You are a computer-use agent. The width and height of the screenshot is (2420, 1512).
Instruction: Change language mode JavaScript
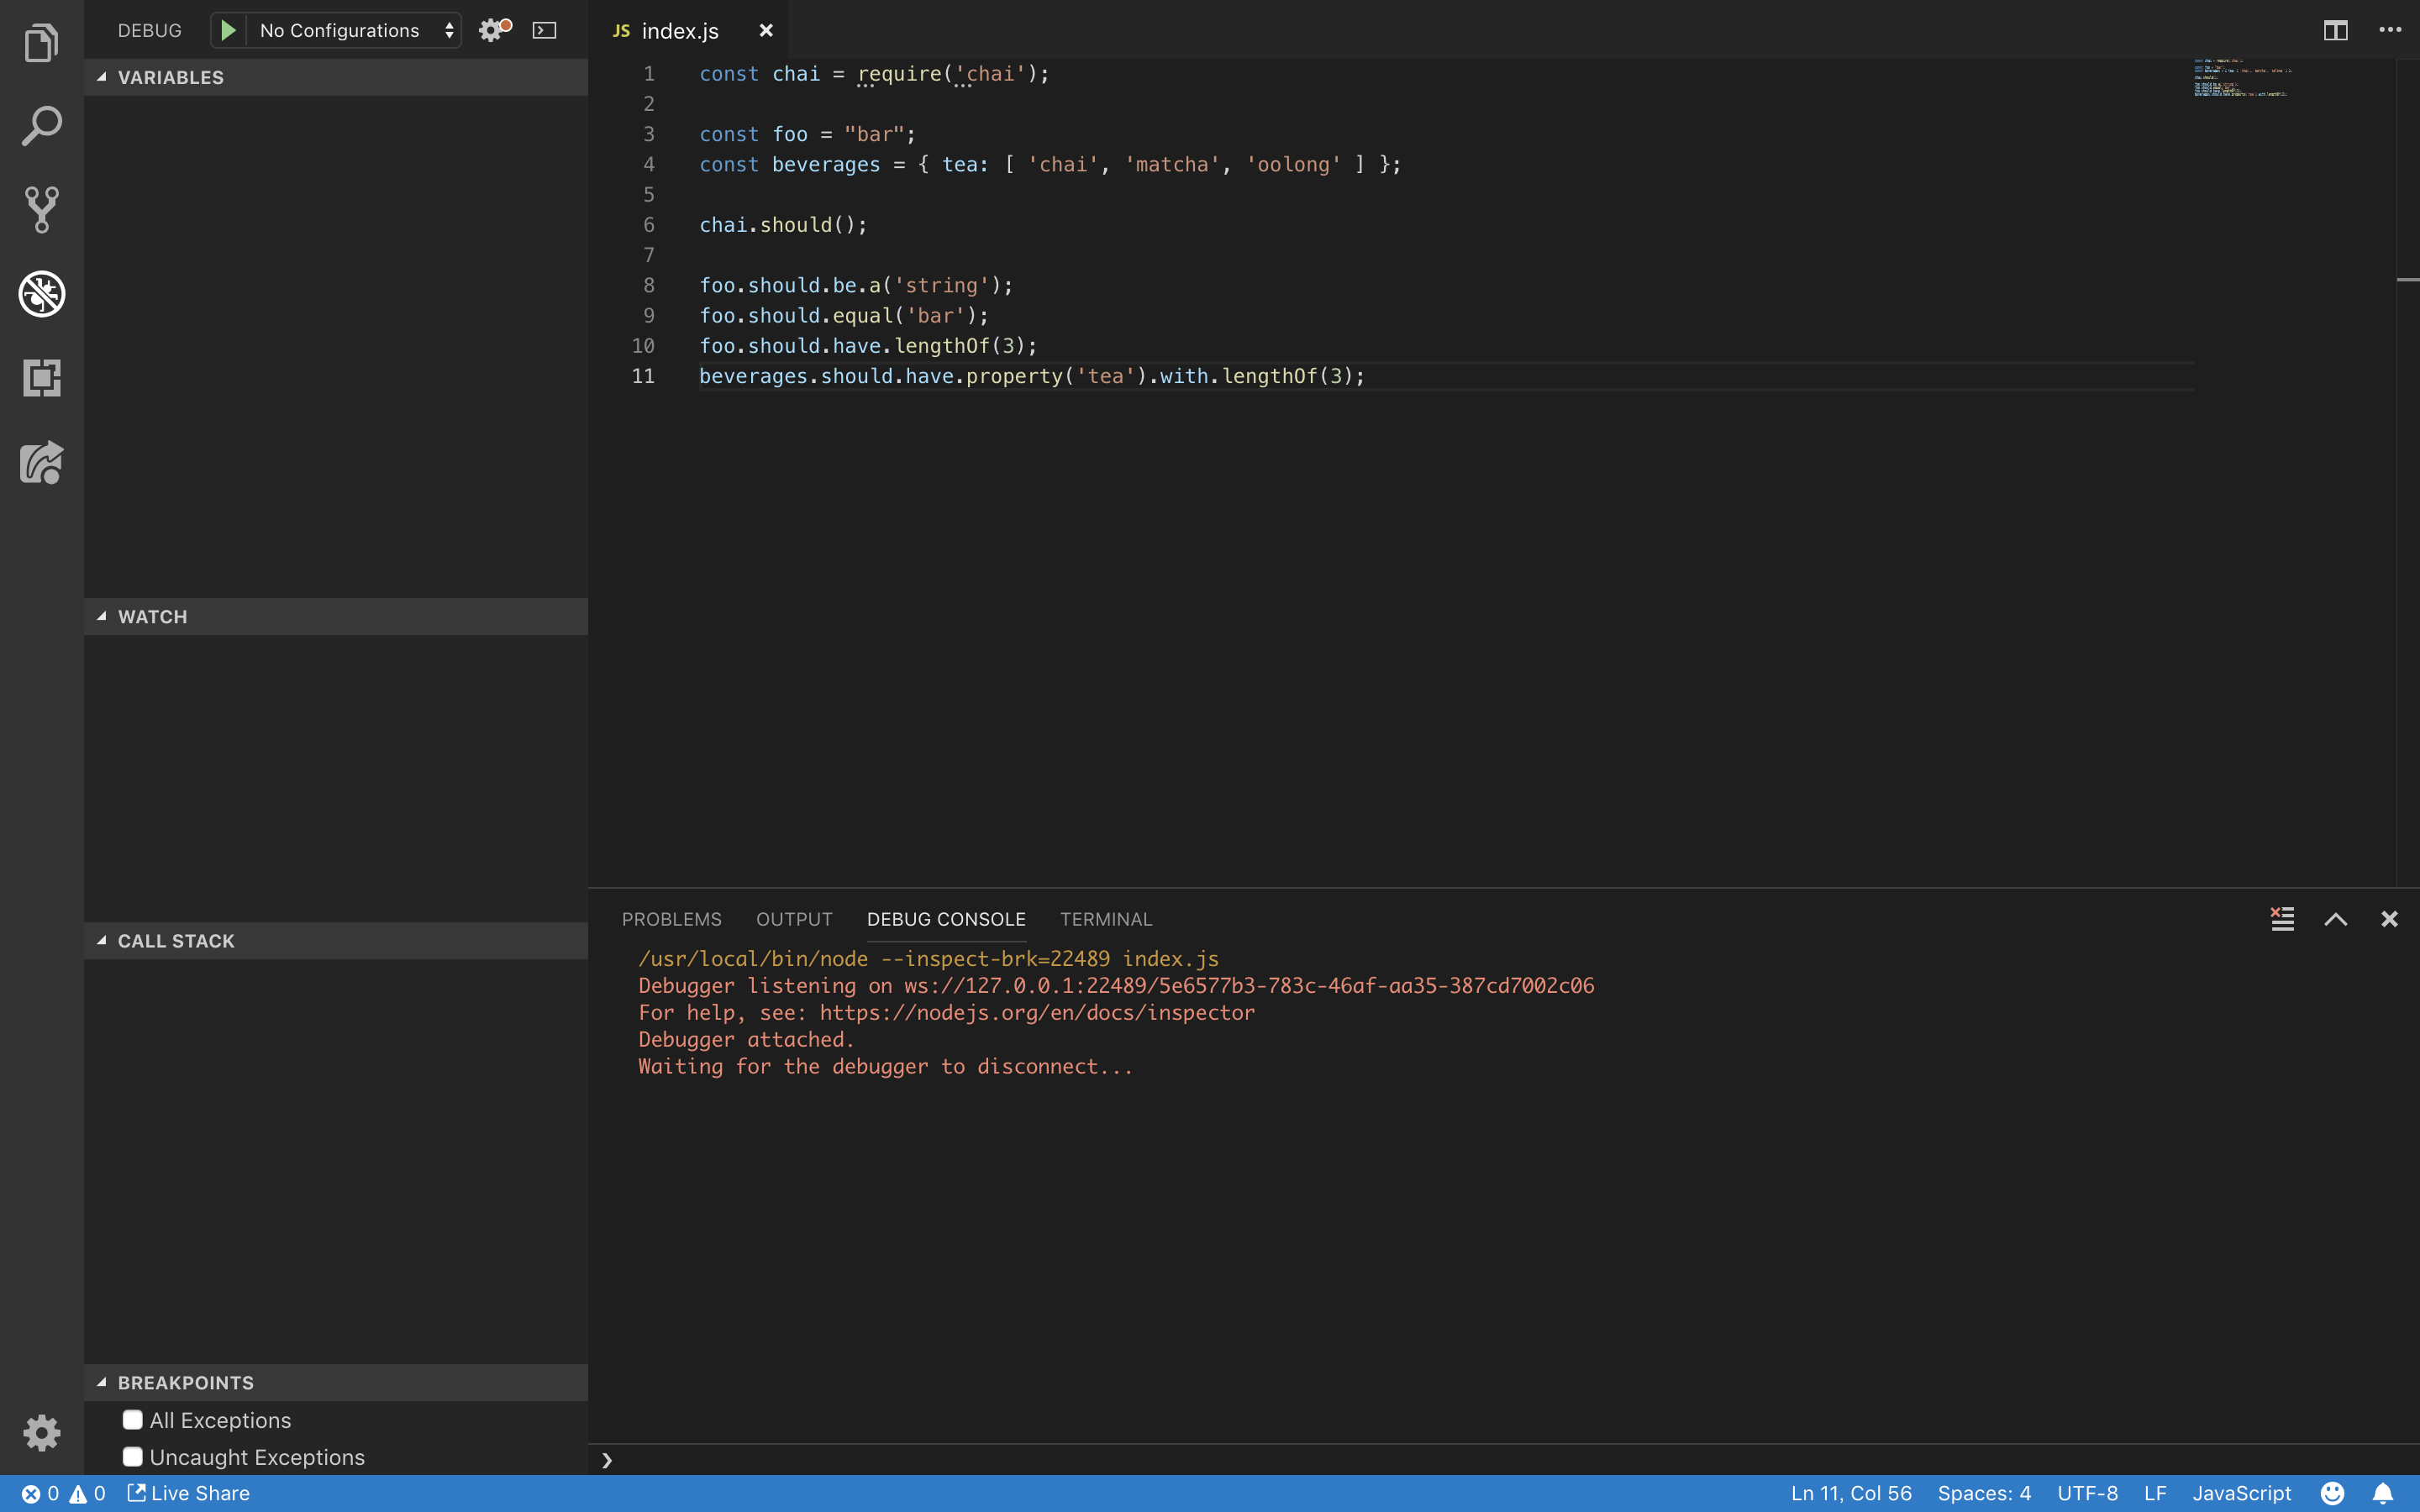[2242, 1493]
